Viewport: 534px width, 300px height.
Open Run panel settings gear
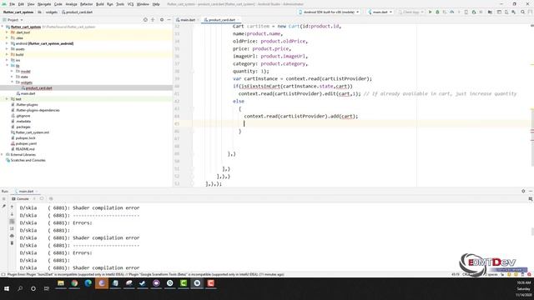click(523, 191)
